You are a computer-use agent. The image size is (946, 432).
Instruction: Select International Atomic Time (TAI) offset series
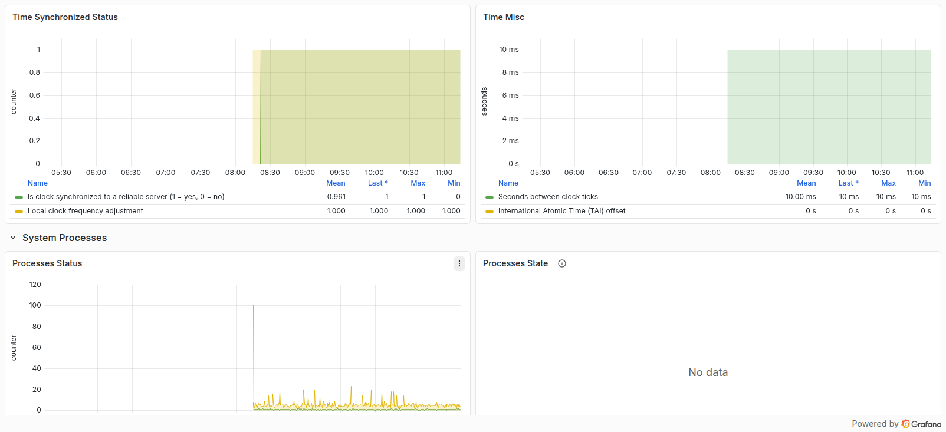[562, 211]
